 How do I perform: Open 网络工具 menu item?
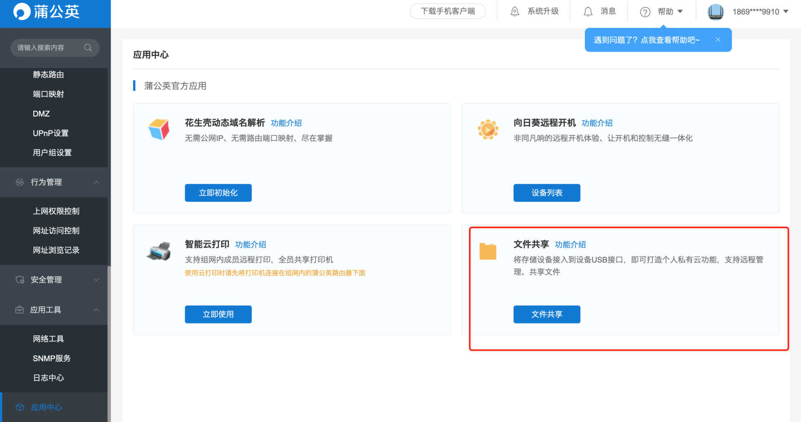[48, 339]
